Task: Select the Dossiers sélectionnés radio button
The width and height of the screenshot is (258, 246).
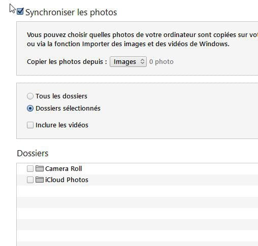Action: [x=30, y=109]
